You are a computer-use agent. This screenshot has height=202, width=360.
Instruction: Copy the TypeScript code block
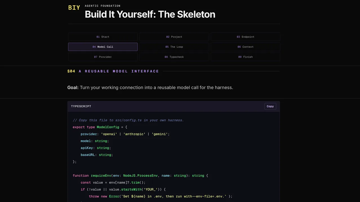pyautogui.click(x=270, y=106)
